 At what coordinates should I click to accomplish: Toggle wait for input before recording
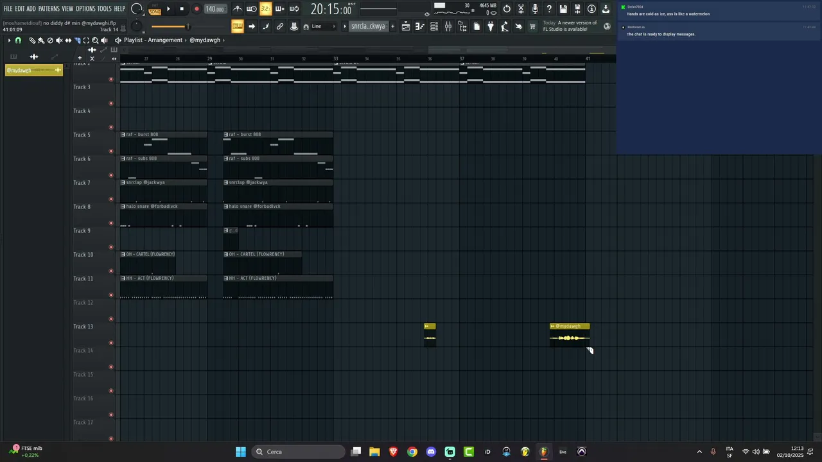tap(252, 9)
